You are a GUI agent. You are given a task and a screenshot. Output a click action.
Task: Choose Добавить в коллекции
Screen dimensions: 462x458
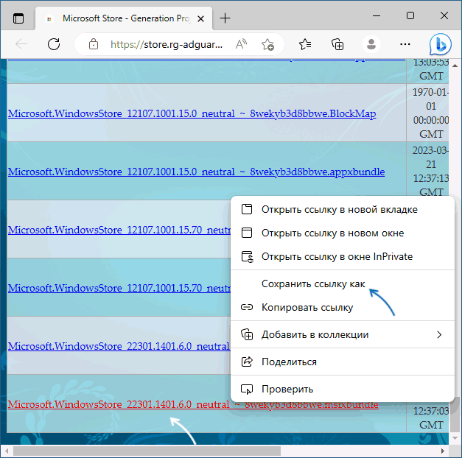343,334
